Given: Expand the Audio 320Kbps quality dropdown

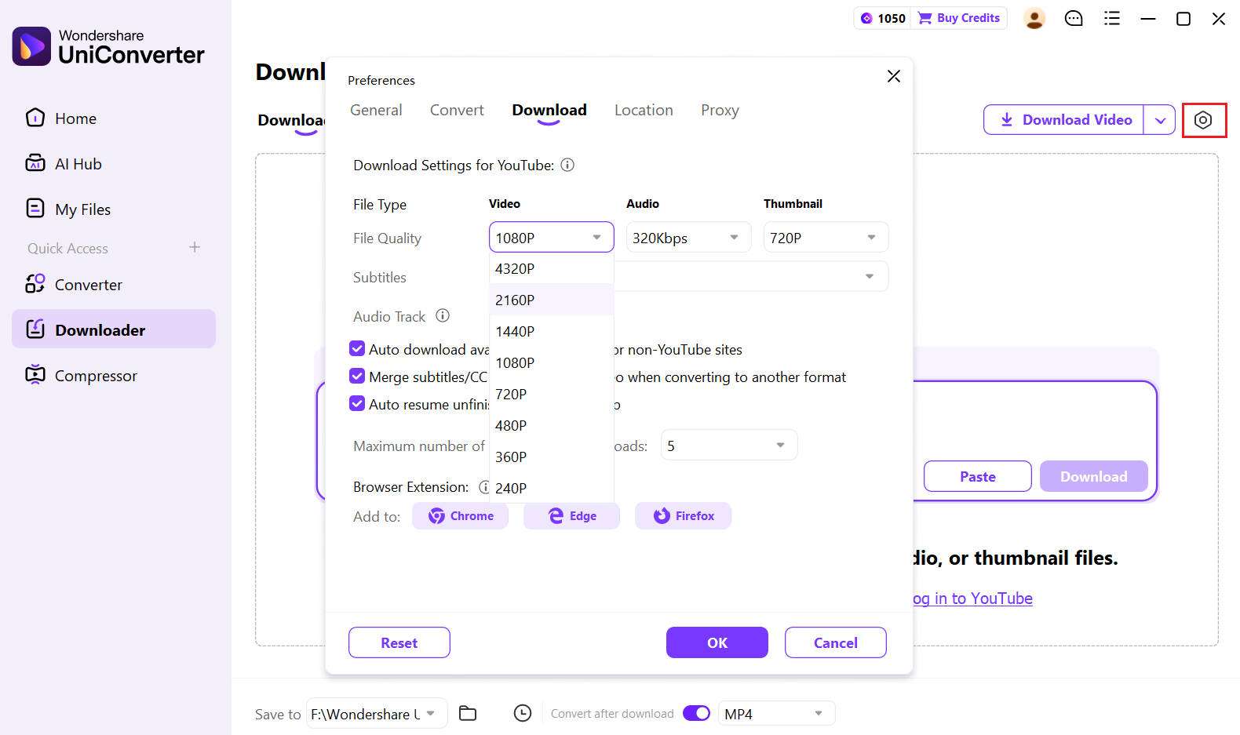Looking at the screenshot, I should [688, 237].
